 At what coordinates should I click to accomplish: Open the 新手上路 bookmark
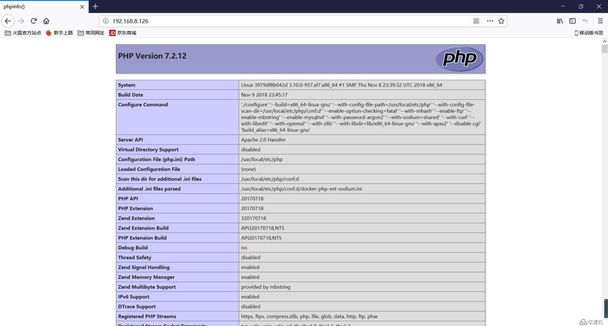60,33
